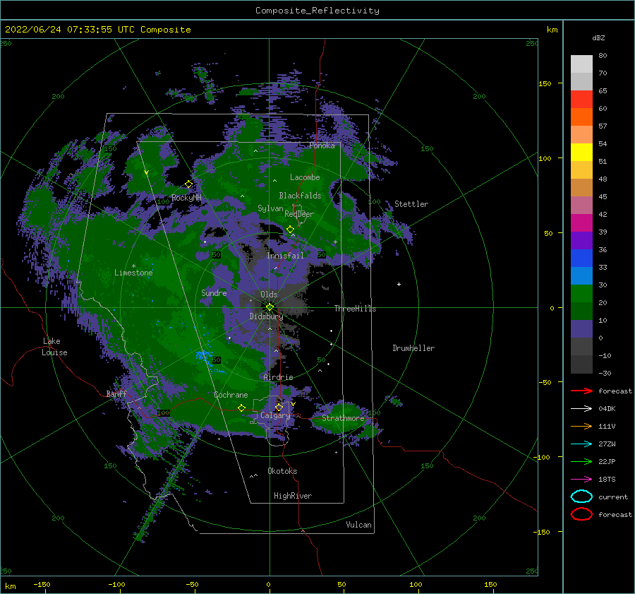635x594 pixels.
Task: Select the bright green 20-30 dBZ swatch
Action: coord(581,293)
